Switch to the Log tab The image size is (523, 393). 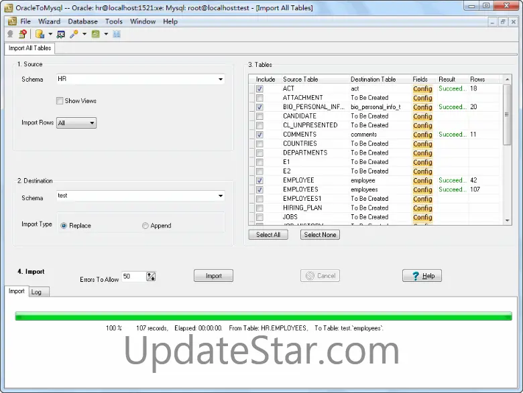click(38, 292)
